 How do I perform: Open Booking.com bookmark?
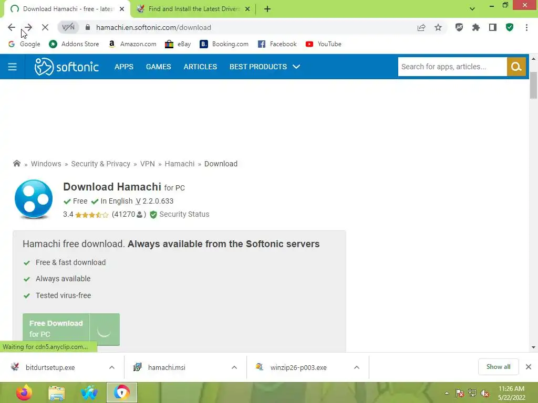pos(224,44)
